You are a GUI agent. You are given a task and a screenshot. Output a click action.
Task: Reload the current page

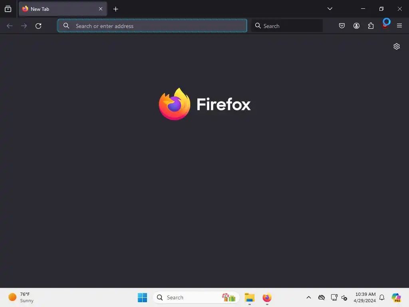point(38,26)
